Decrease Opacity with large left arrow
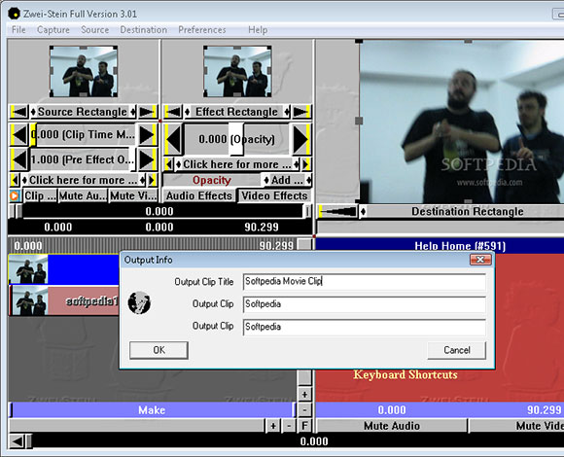 tap(174, 139)
